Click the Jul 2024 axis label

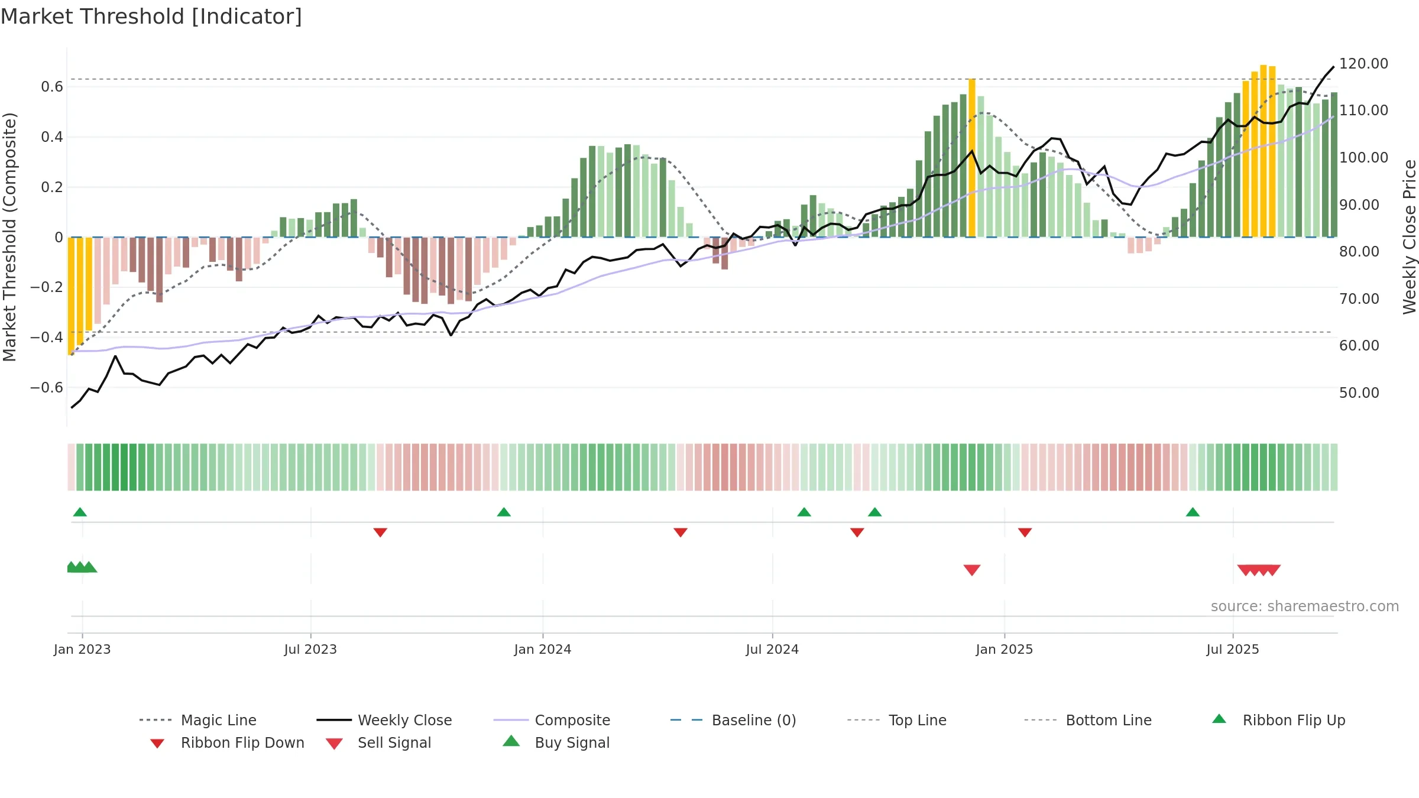tap(772, 649)
